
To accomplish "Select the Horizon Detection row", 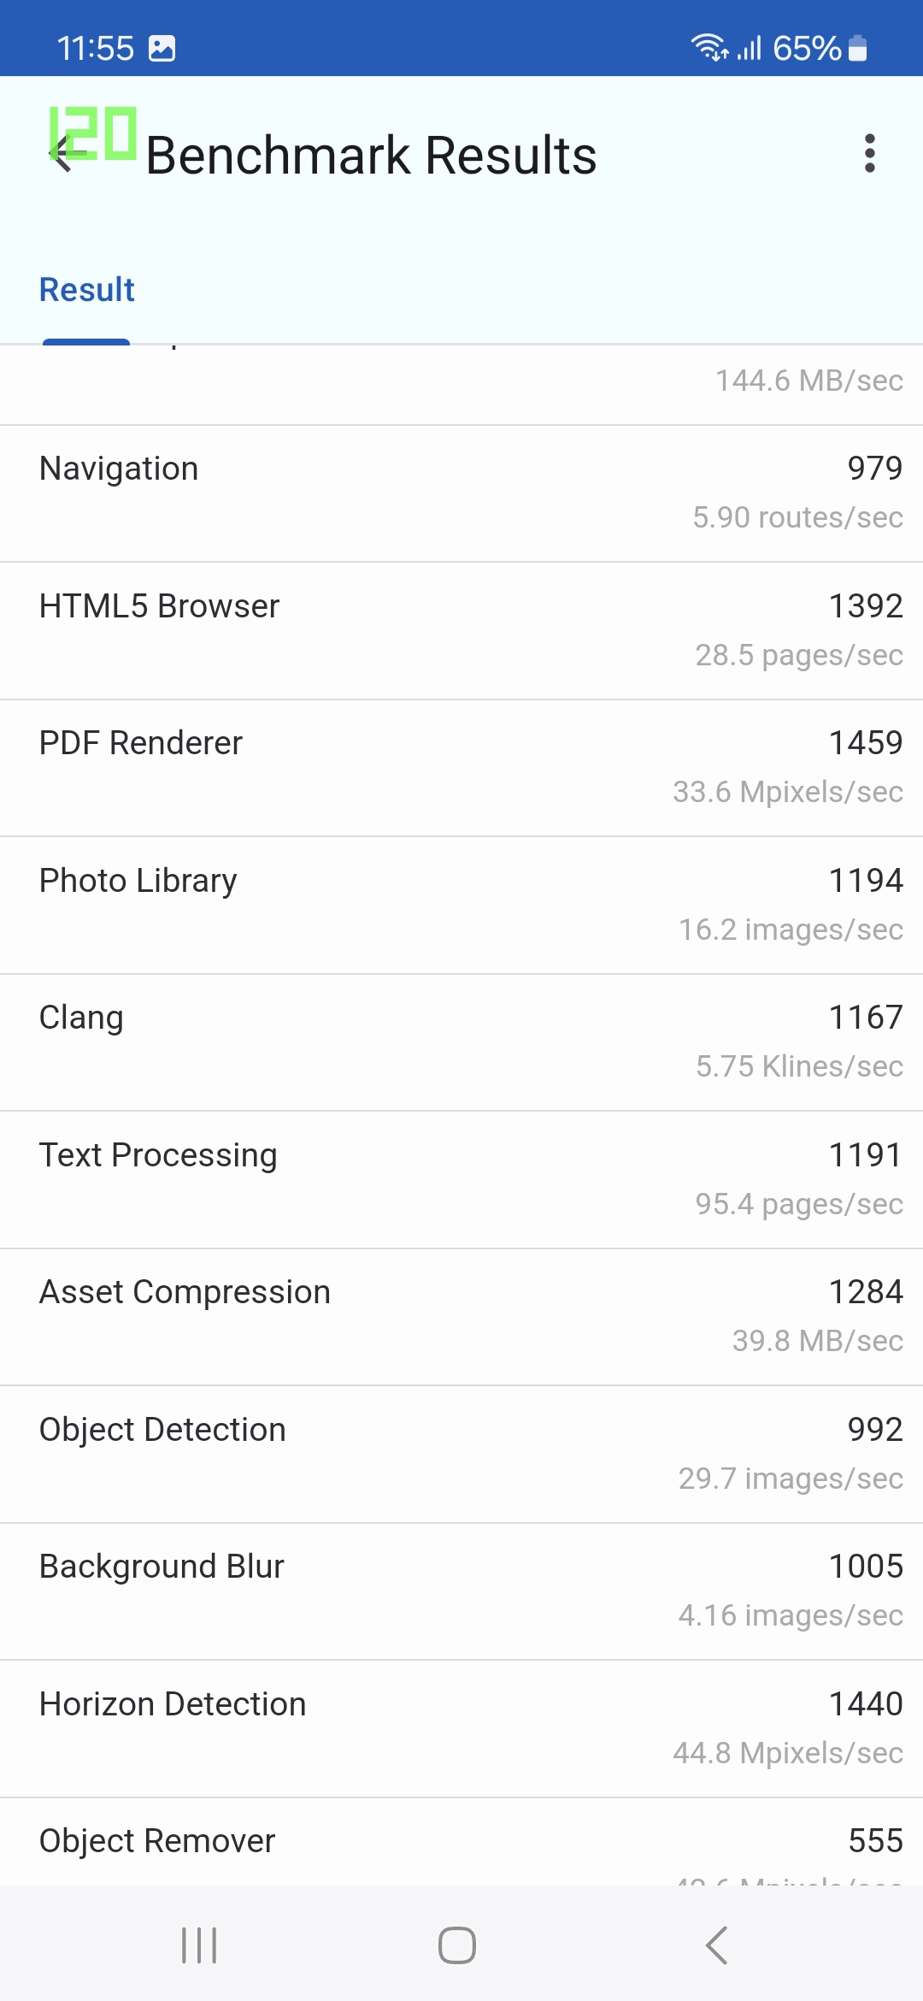I will pos(461,1729).
